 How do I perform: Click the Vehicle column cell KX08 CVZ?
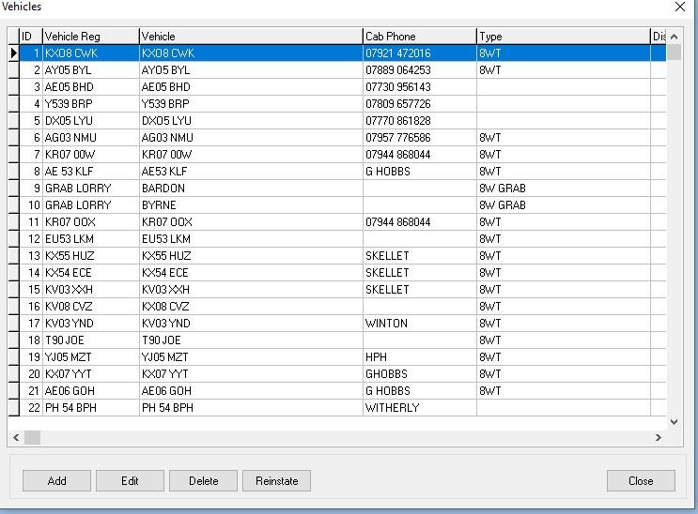251,307
